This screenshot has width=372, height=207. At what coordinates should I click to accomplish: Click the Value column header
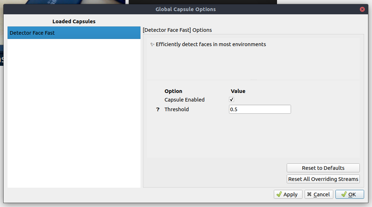pyautogui.click(x=238, y=91)
